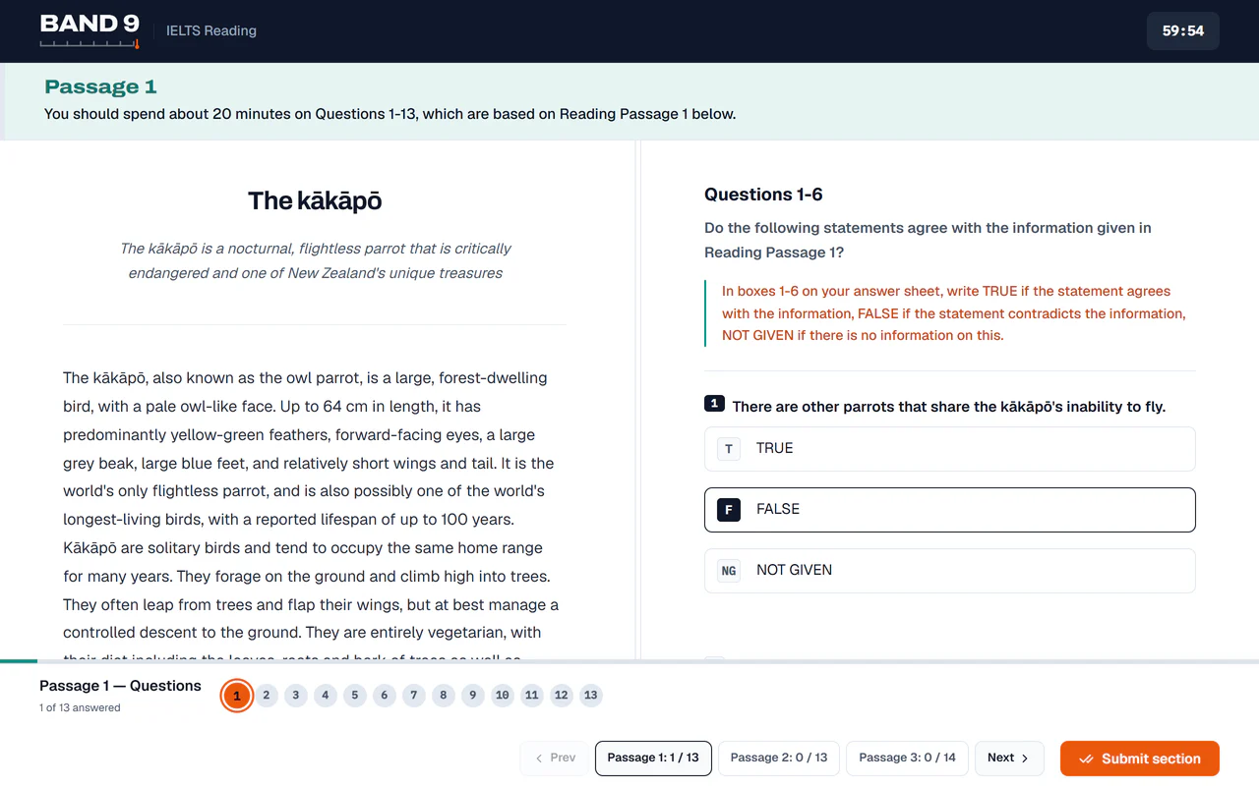The height and width of the screenshot is (786, 1259).
Task: Switch to Passage 3: 0 / 14 tab
Action: [907, 758]
